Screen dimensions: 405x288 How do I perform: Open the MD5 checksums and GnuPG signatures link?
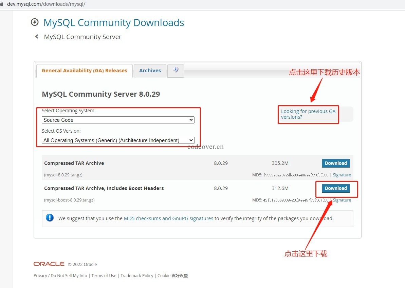pyautogui.click(x=168, y=218)
